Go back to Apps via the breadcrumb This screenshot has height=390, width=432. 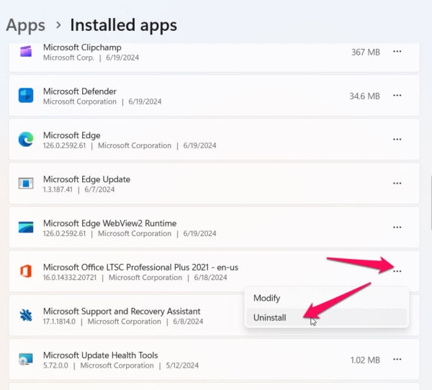[25, 25]
